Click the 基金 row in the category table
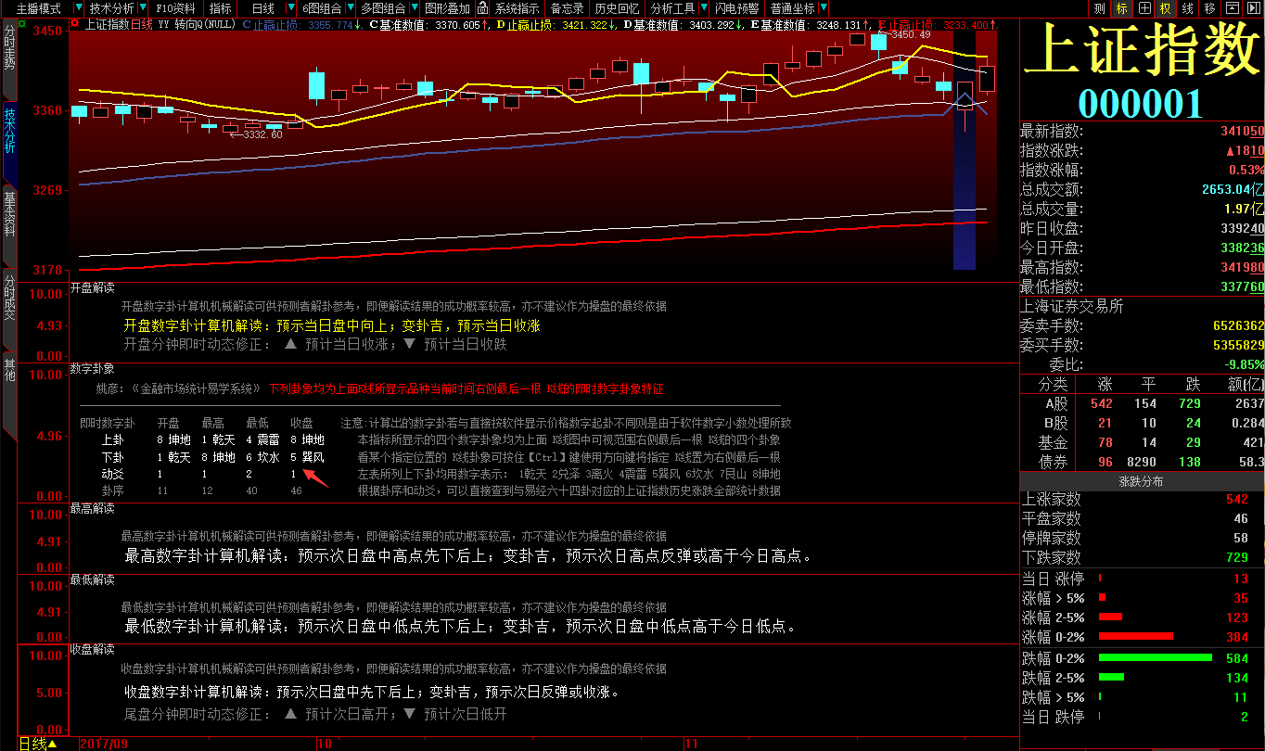The height and width of the screenshot is (751, 1265). (1142, 442)
